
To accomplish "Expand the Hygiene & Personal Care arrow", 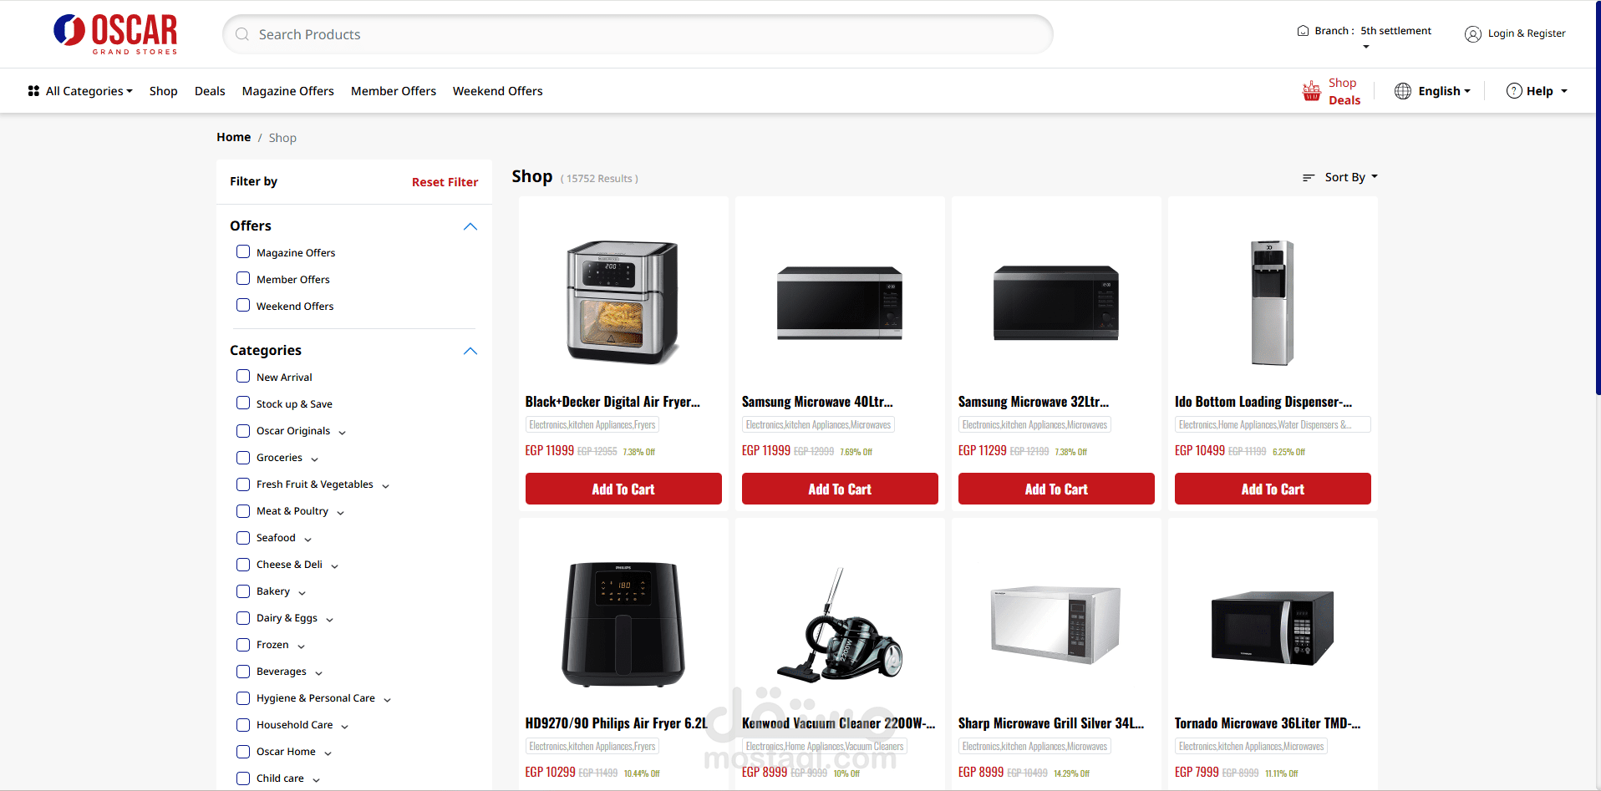I will click(388, 700).
